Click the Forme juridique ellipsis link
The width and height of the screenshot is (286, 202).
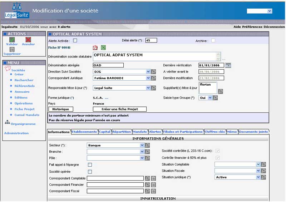click(107, 98)
